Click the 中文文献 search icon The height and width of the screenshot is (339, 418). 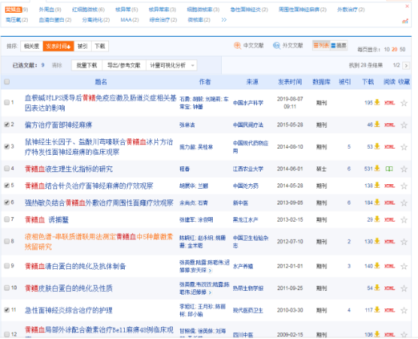tap(238, 46)
